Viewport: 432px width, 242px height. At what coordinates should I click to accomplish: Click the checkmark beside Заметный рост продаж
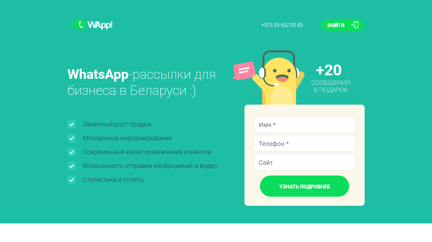(71, 124)
